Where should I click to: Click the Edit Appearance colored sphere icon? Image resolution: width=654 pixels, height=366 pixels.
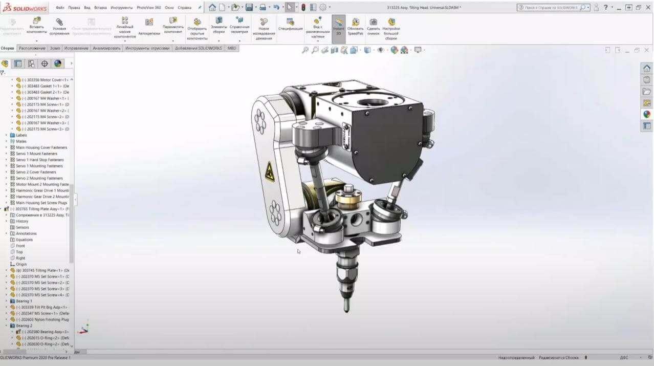click(394, 50)
